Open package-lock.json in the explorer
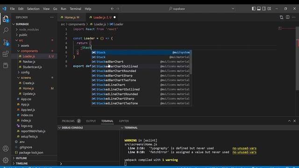Screen dimensions: 299x168 pos(34,153)
